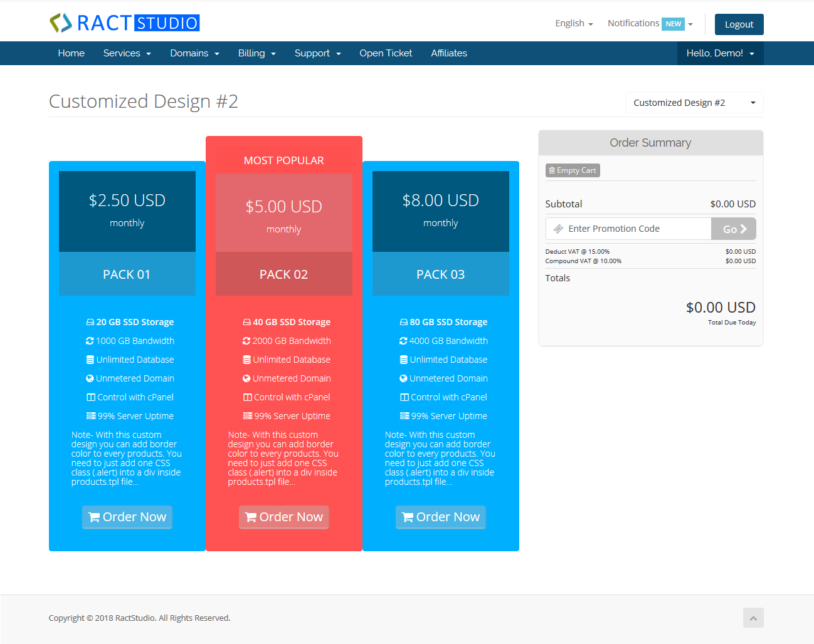This screenshot has height=644, width=814.
Task: Click the scroll-to-top arrow in the footer
Action: 753,618
